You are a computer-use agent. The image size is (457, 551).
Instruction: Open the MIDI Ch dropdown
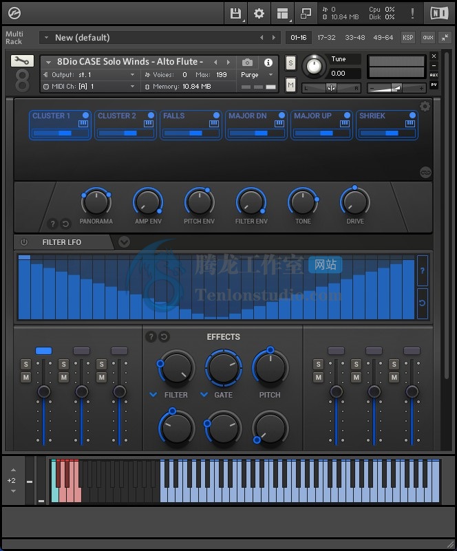tap(133, 87)
